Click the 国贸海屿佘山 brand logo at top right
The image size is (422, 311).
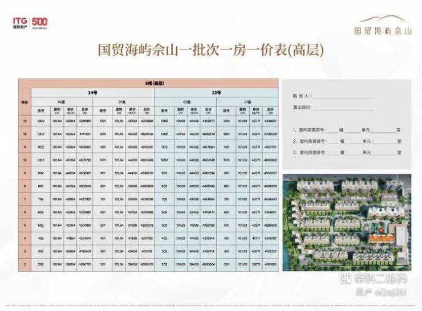(383, 25)
